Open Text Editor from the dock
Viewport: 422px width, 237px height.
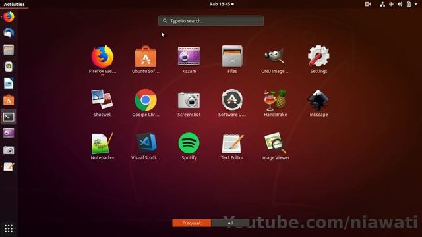point(9,167)
